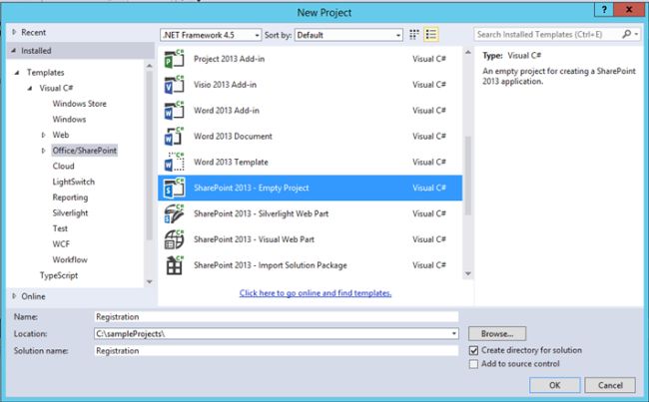The height and width of the screenshot is (402, 649).
Task: Open the online templates link
Action: click(316, 293)
